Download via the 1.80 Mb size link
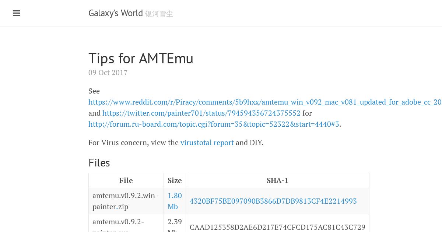 175,201
